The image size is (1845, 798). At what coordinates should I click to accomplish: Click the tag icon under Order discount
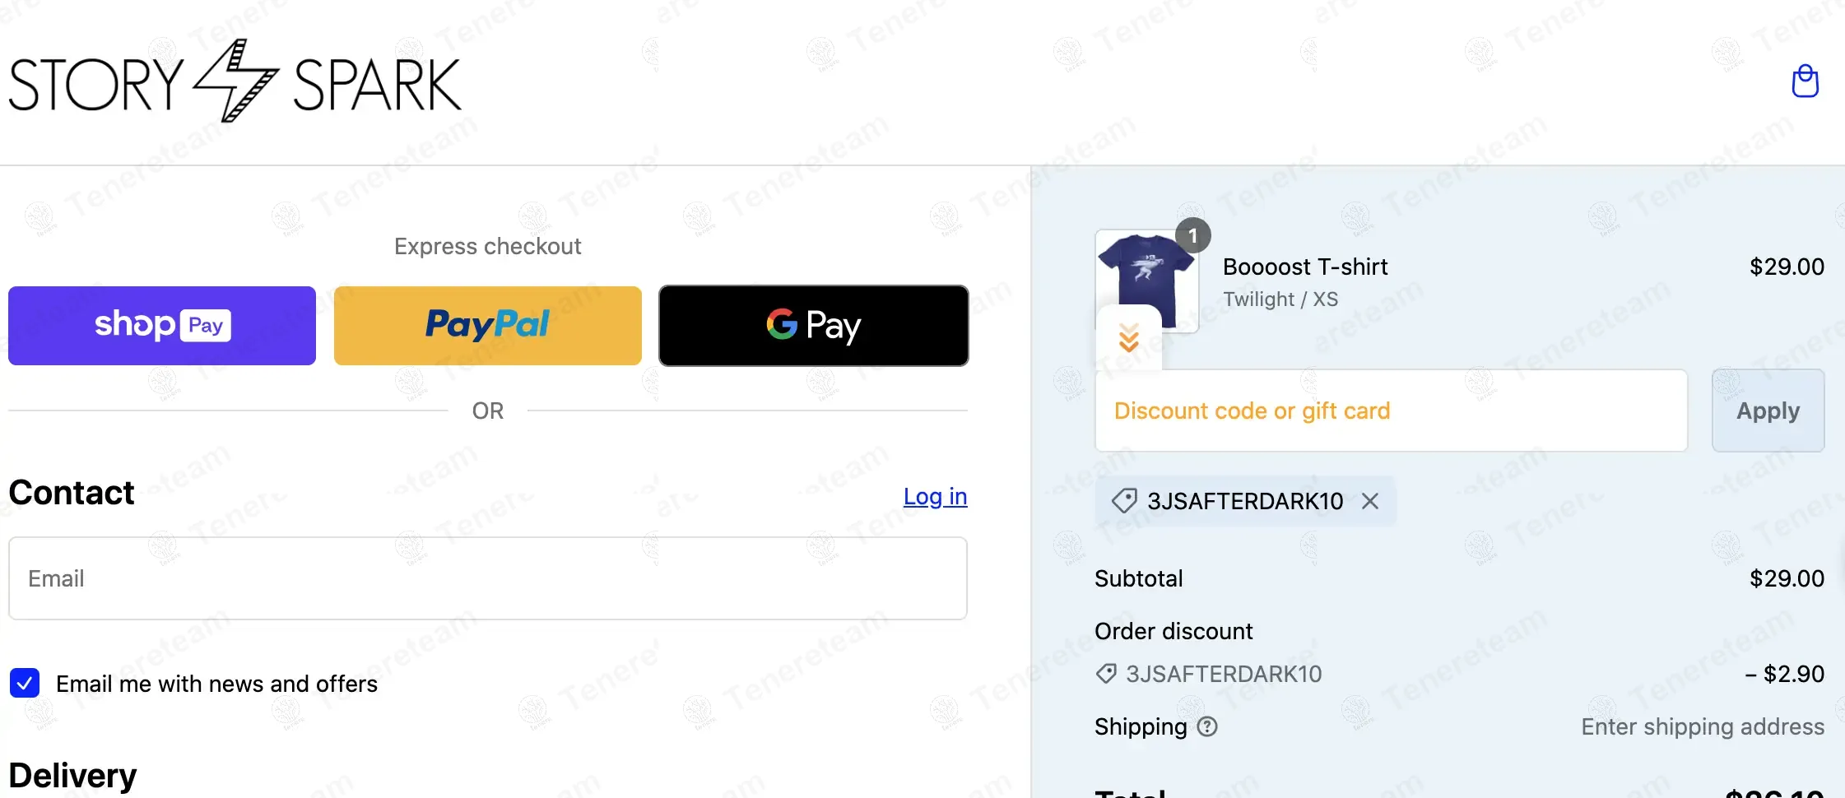[x=1106, y=674]
